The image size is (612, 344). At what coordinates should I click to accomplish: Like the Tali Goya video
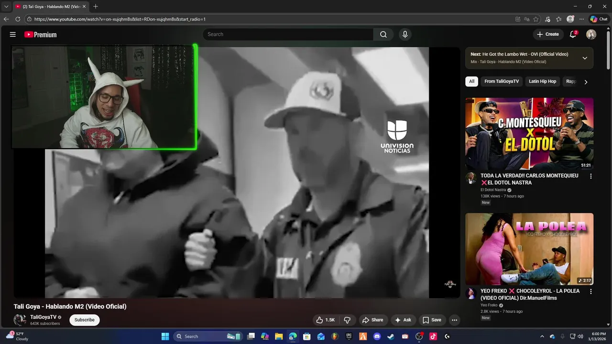[325, 320]
